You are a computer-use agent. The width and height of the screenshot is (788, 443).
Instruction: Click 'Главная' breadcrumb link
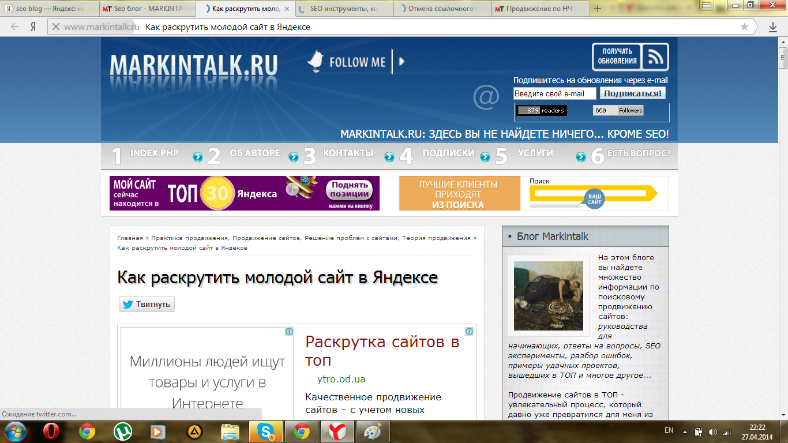click(x=130, y=238)
